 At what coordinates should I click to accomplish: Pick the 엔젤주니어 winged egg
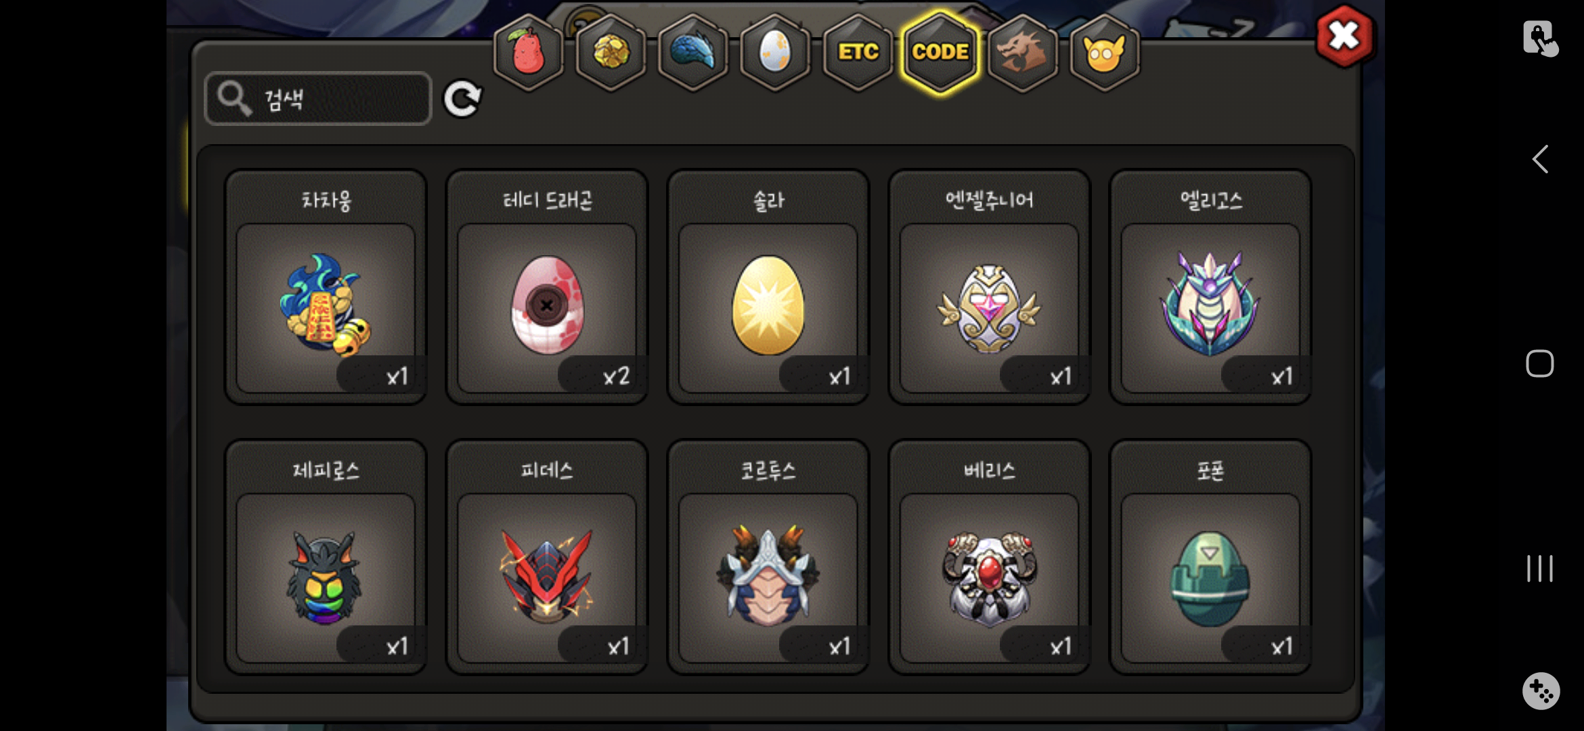click(x=990, y=288)
